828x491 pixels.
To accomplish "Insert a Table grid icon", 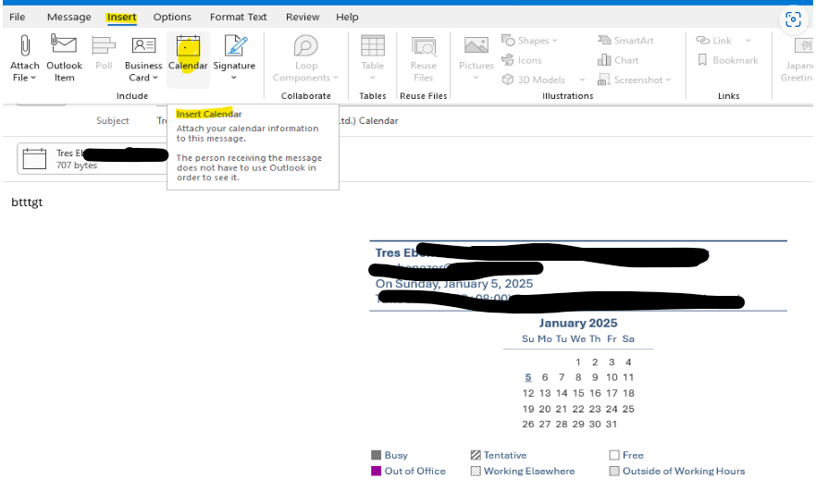I will coord(372,46).
